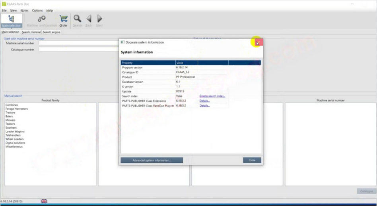Image resolution: width=377 pixels, height=206 pixels.
Task: Open the Order shopping cart
Action: coord(63,21)
